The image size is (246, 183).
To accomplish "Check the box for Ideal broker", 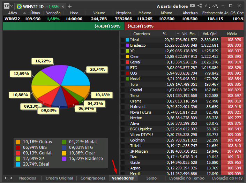I will [122, 40].
